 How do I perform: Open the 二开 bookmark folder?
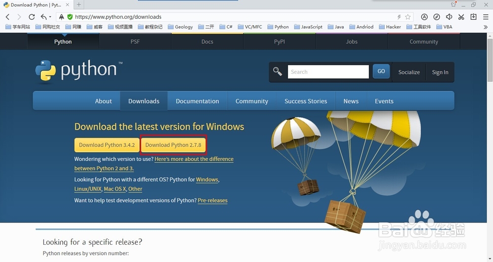(x=206, y=27)
